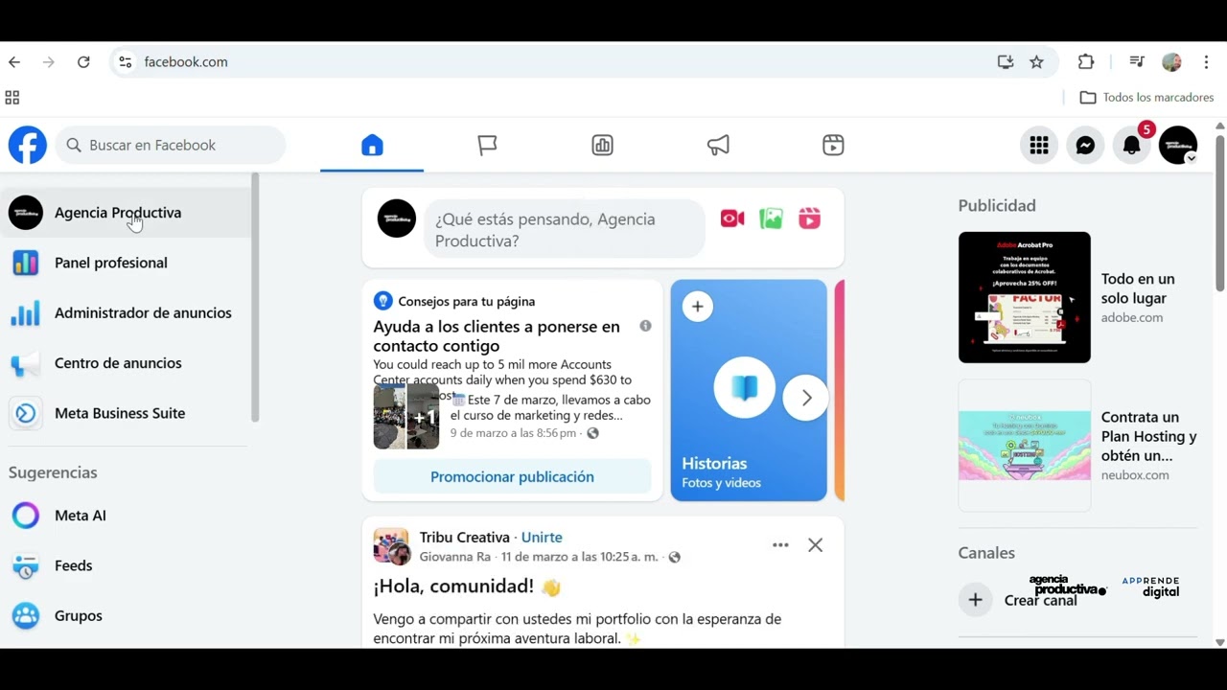This screenshot has width=1227, height=690.
Task: Open the nine-dot apps menu grid
Action: coord(1039,146)
